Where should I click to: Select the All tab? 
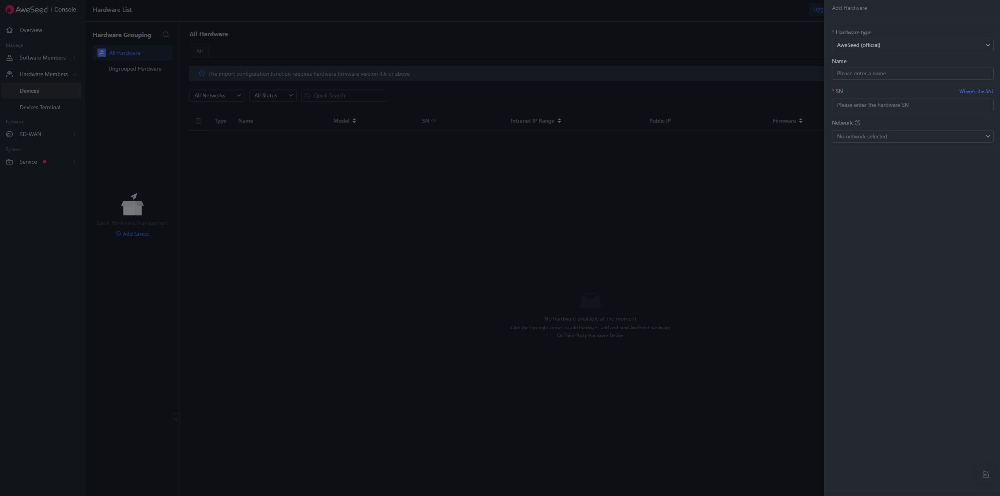coord(200,51)
